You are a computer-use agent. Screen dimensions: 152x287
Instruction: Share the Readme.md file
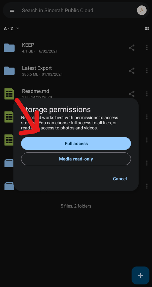132,94
